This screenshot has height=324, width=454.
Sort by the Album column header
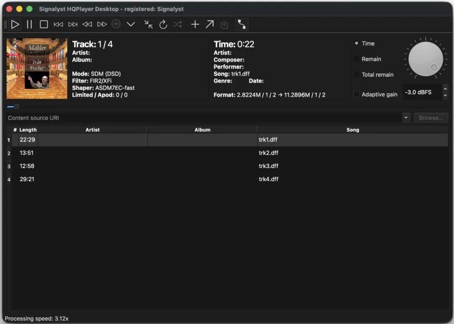pyautogui.click(x=202, y=130)
